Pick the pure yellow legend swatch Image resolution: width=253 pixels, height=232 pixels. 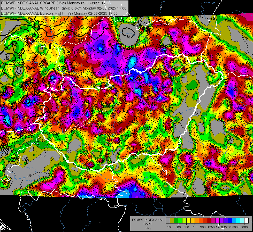189,220
